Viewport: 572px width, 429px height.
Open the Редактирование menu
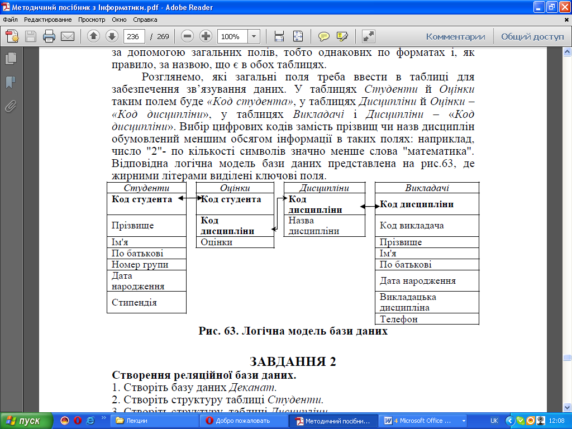pos(48,20)
